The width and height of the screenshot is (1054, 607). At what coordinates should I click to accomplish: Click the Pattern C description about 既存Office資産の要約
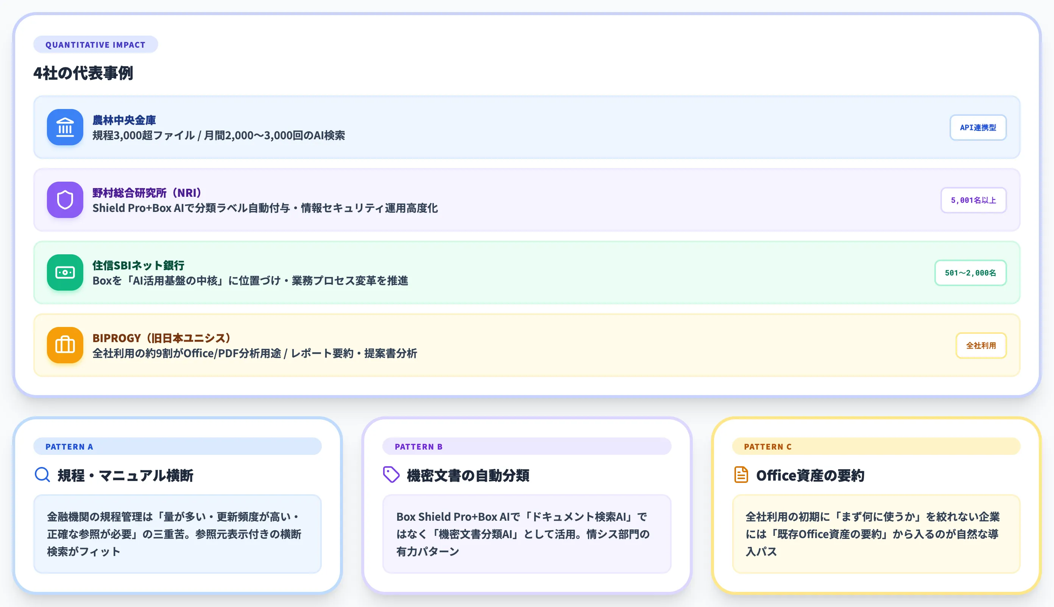876,534
